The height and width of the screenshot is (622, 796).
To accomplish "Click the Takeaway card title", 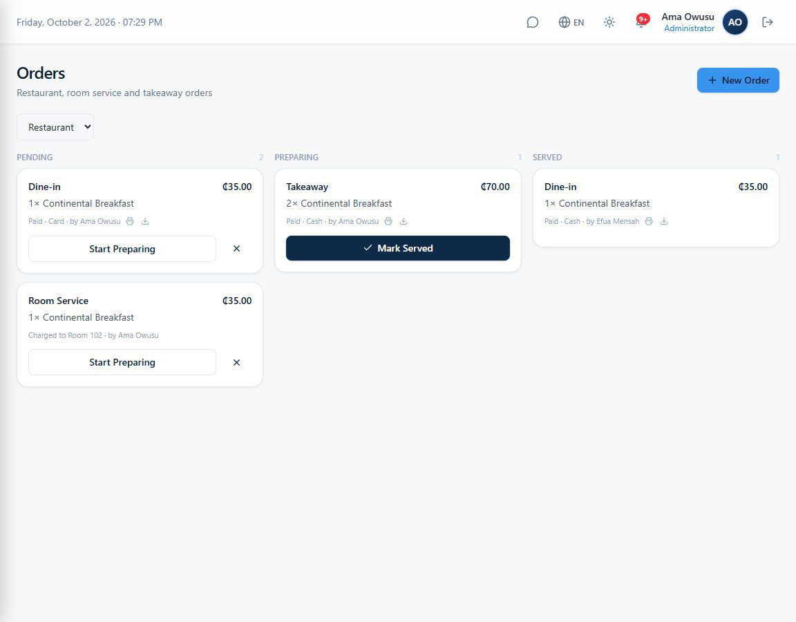I will pyautogui.click(x=307, y=187).
